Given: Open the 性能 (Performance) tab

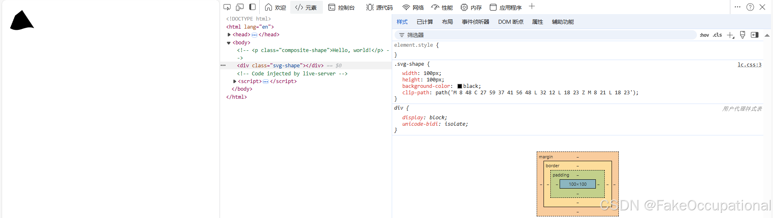Looking at the screenshot, I should pos(442,7).
